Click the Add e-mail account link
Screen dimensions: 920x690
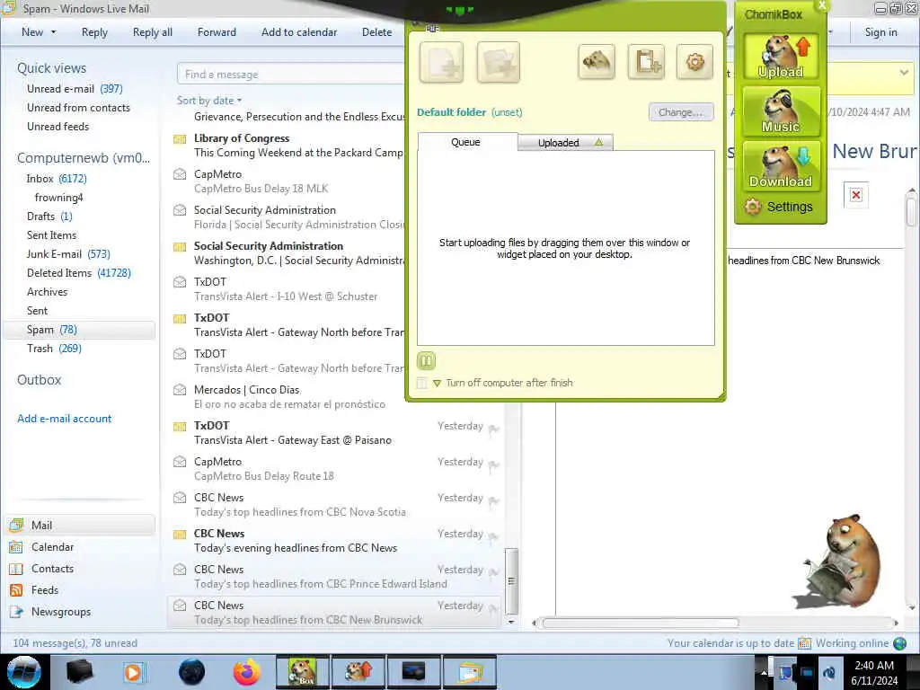pyautogui.click(x=65, y=419)
